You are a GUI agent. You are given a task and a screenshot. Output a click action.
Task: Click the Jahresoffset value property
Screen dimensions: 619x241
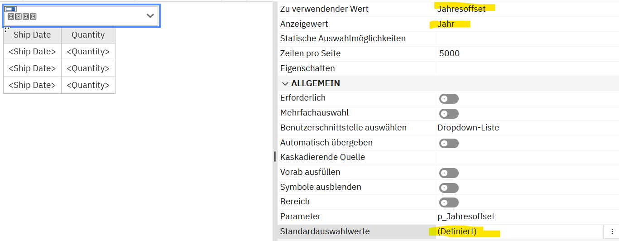click(x=461, y=9)
